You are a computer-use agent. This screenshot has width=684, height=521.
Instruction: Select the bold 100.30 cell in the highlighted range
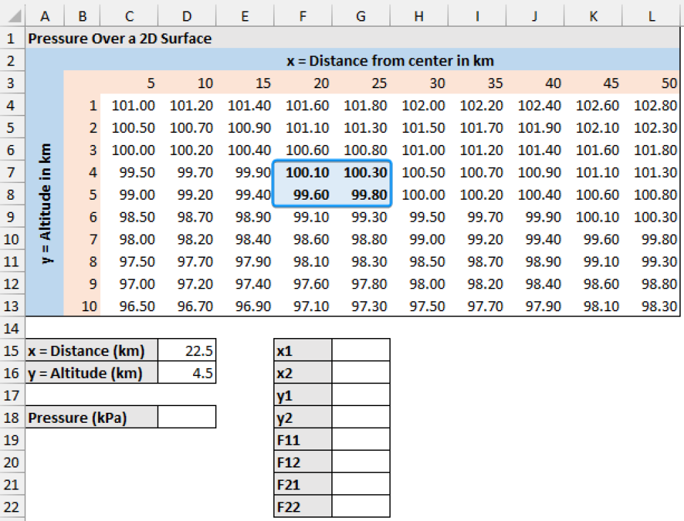click(361, 172)
